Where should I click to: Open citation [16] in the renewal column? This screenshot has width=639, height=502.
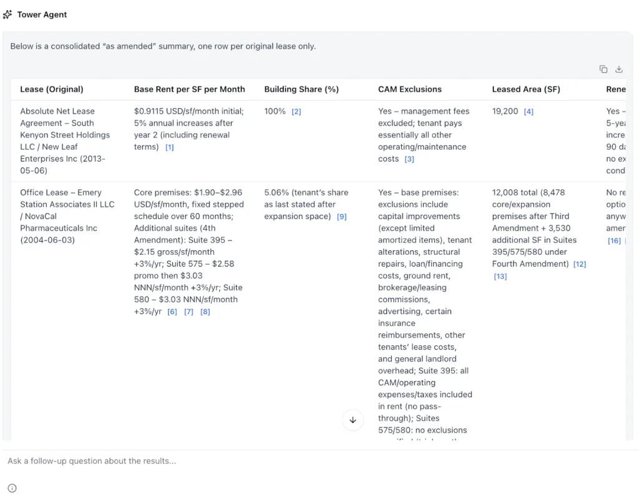(x=614, y=240)
